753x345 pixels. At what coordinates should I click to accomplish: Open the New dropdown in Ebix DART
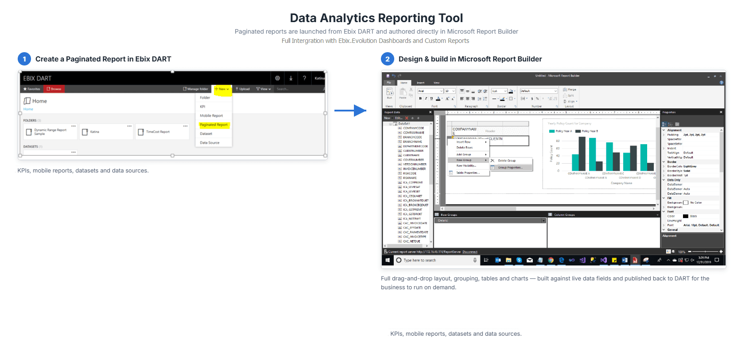coord(222,89)
